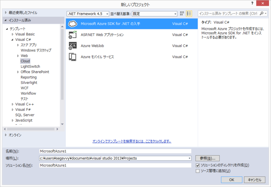Click the installed templates search field
Image resolution: width=271 pixels, height=187 pixels.
pyautogui.click(x=228, y=14)
